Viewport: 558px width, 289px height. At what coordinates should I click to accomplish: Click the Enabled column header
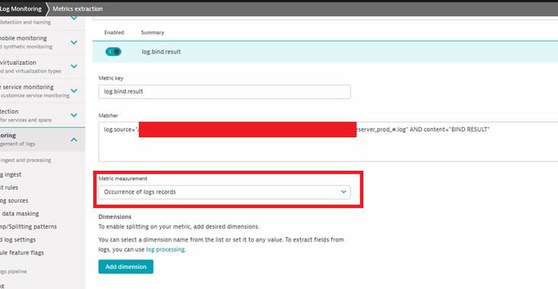[x=114, y=32]
